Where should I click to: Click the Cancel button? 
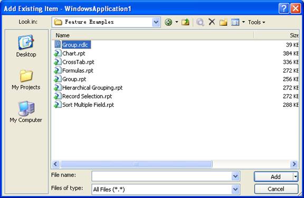(x=276, y=189)
